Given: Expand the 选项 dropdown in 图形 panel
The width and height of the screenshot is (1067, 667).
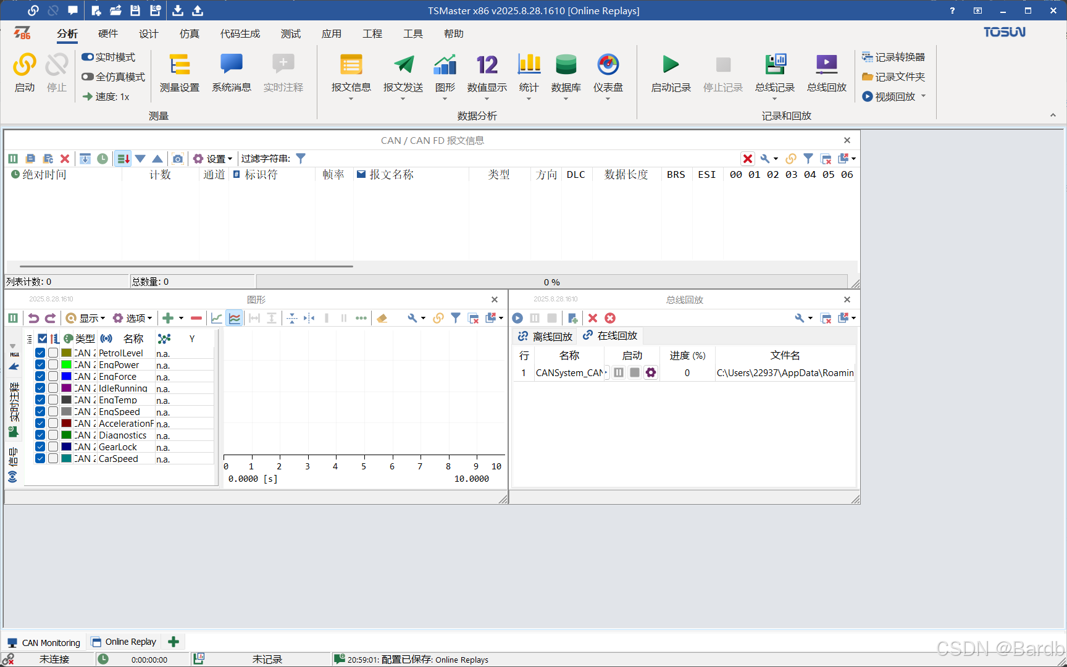Looking at the screenshot, I should [133, 318].
